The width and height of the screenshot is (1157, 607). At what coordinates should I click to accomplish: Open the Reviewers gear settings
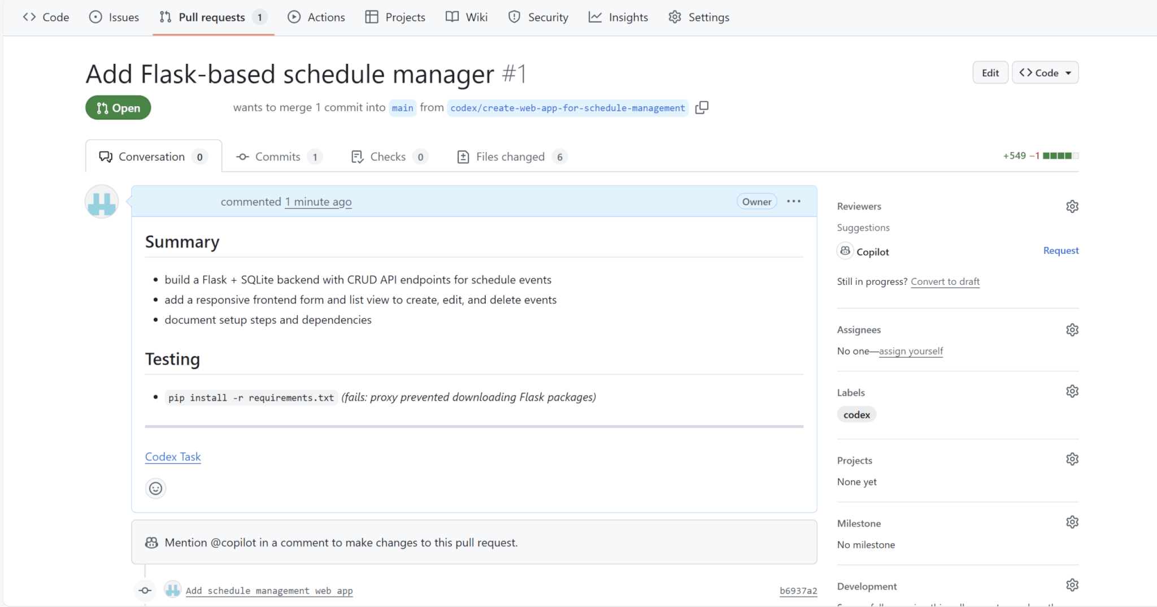coord(1072,206)
